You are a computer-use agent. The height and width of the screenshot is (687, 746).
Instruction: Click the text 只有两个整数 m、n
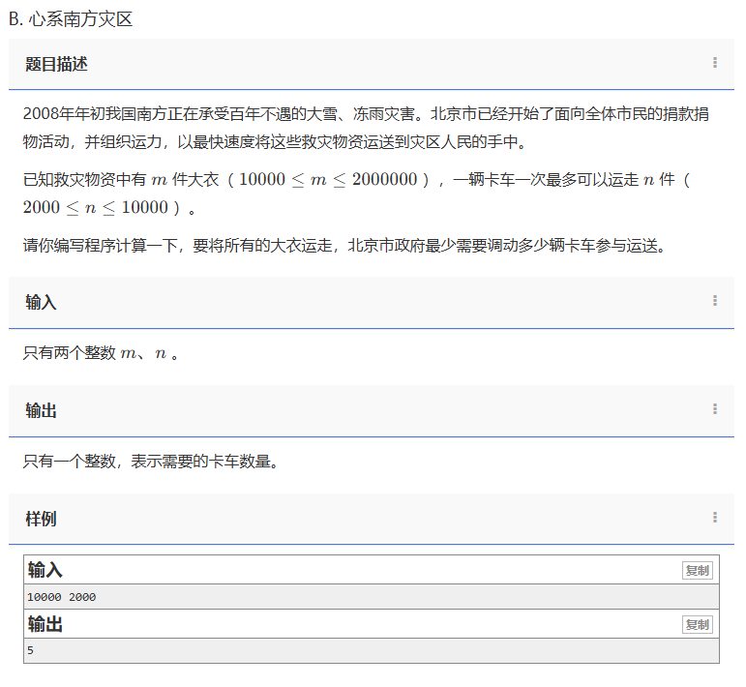101,354
